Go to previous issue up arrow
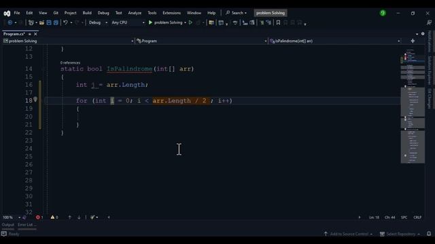 [69, 217]
